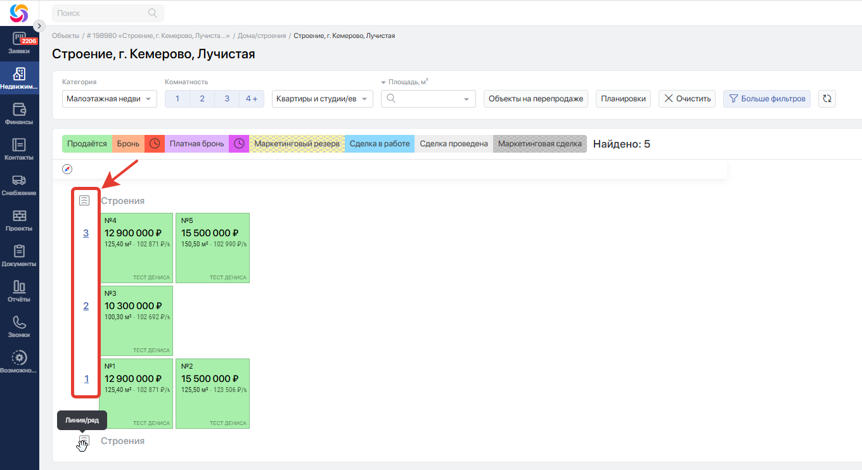The height and width of the screenshot is (470, 862).
Task: Expand the left sidebar with chevron
Action: point(39,26)
